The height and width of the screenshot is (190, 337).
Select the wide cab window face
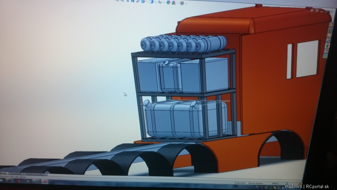click(307, 58)
